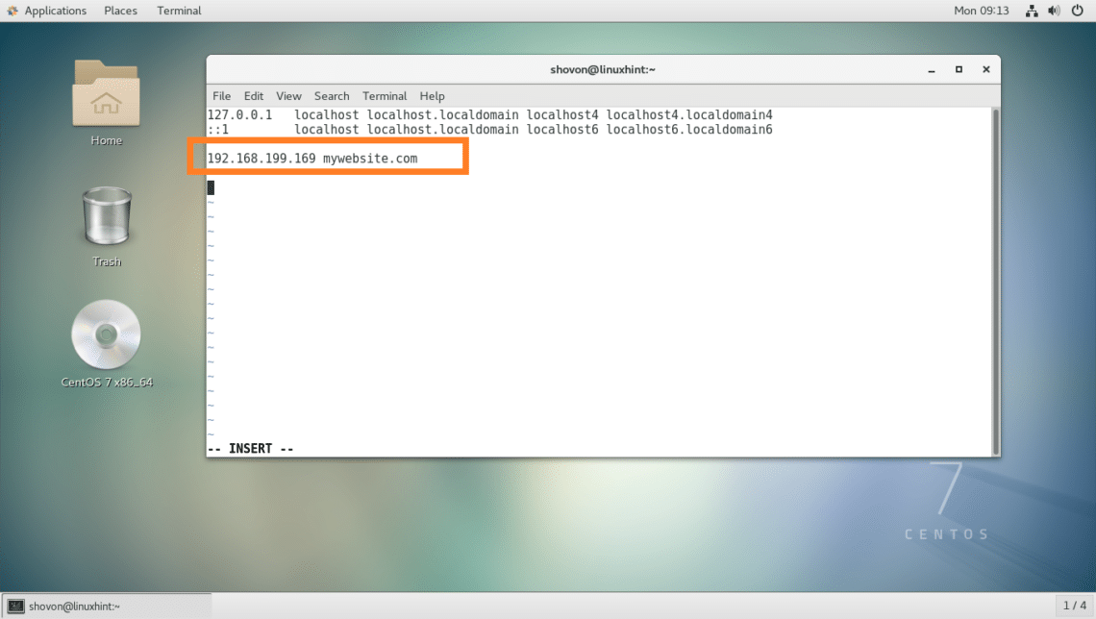Click the terminal vertical scrollbar
Viewport: 1096px width, 619px height.
pos(995,282)
